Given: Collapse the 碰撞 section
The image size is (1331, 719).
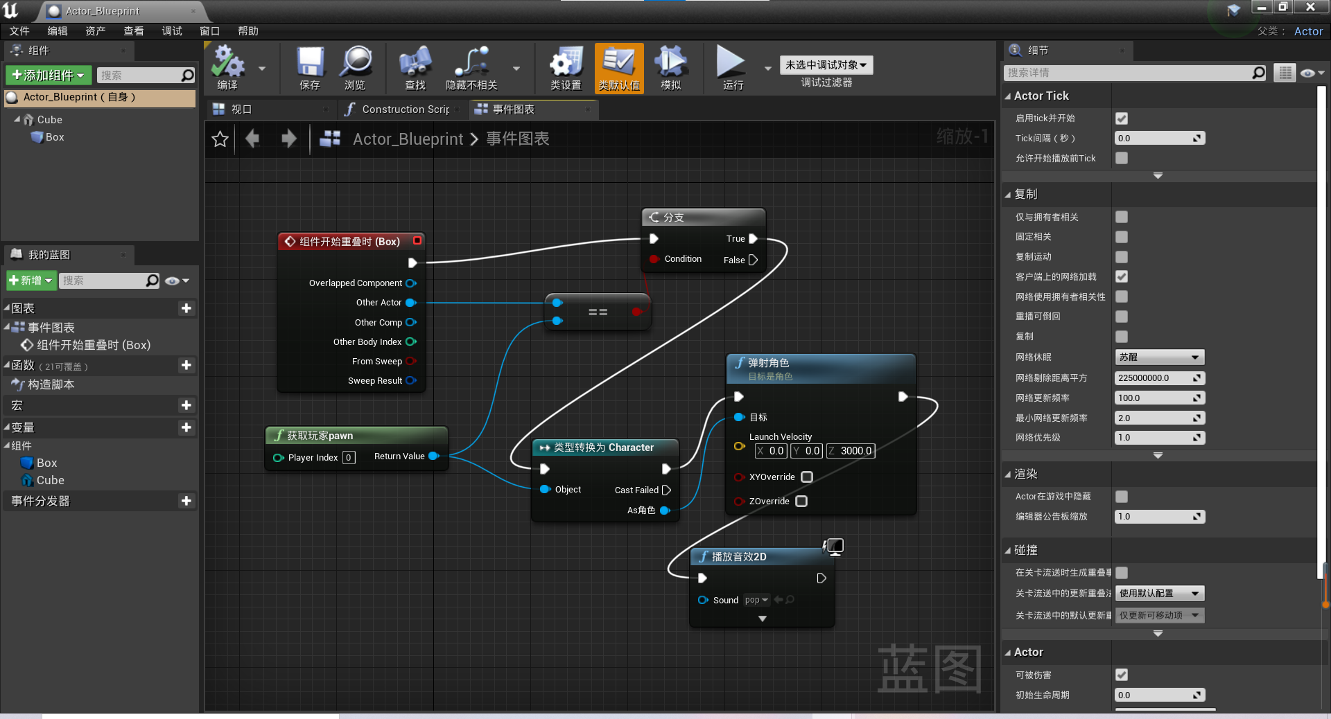Looking at the screenshot, I should (1008, 551).
